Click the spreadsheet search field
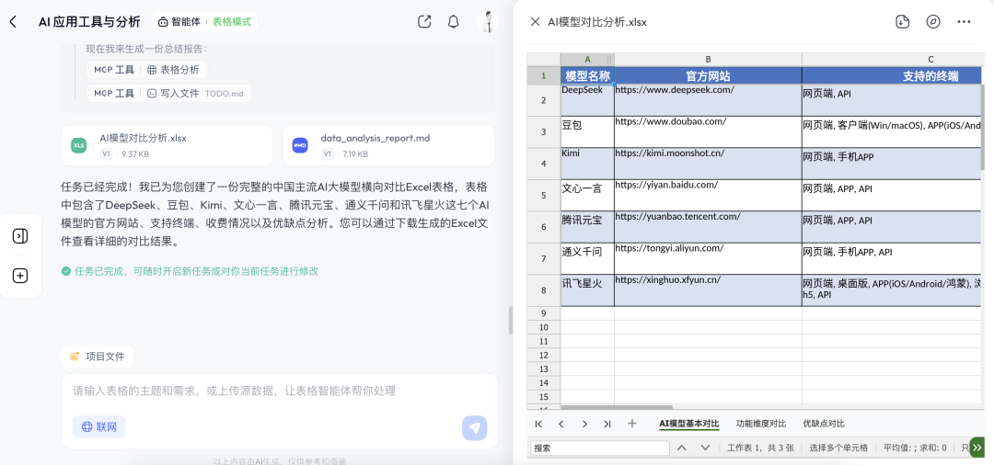Viewport: 994px width, 465px height. point(600,448)
